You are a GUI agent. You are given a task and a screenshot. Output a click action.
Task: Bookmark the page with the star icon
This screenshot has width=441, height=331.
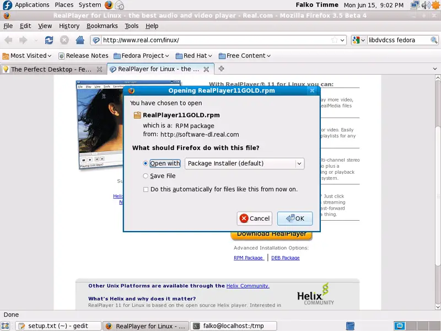pyautogui.click(x=334, y=40)
